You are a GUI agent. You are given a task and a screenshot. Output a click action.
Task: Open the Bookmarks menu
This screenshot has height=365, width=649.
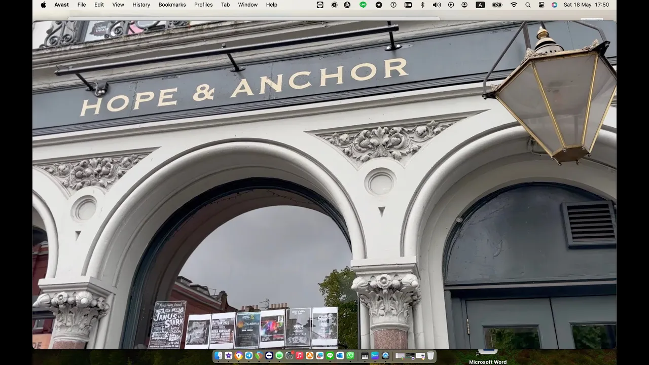(172, 5)
